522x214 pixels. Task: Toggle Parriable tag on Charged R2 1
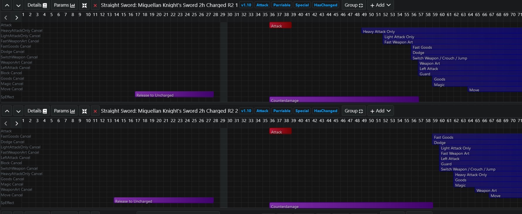tap(282, 5)
